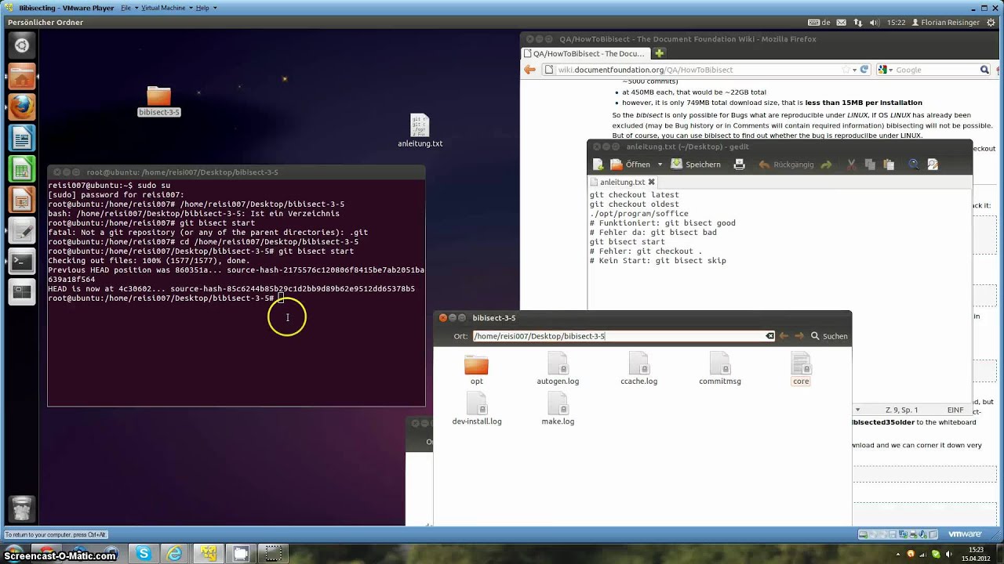Open a new Firefox tab
The image size is (1004, 564).
pos(659,53)
